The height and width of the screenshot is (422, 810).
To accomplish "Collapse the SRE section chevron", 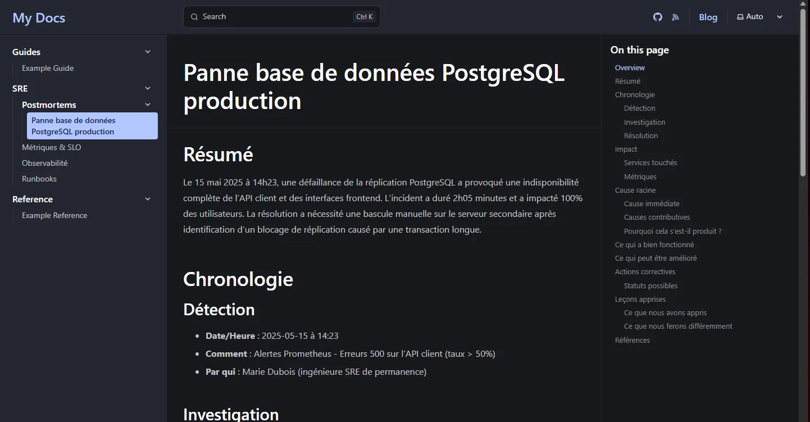I will point(147,88).
